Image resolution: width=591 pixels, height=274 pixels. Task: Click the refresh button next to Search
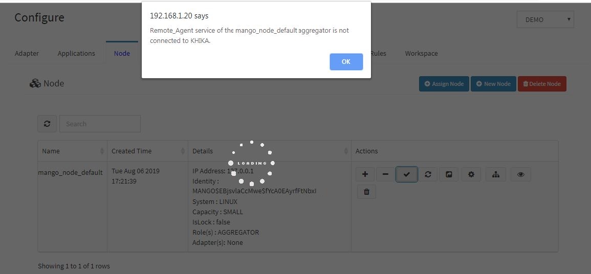click(47, 124)
